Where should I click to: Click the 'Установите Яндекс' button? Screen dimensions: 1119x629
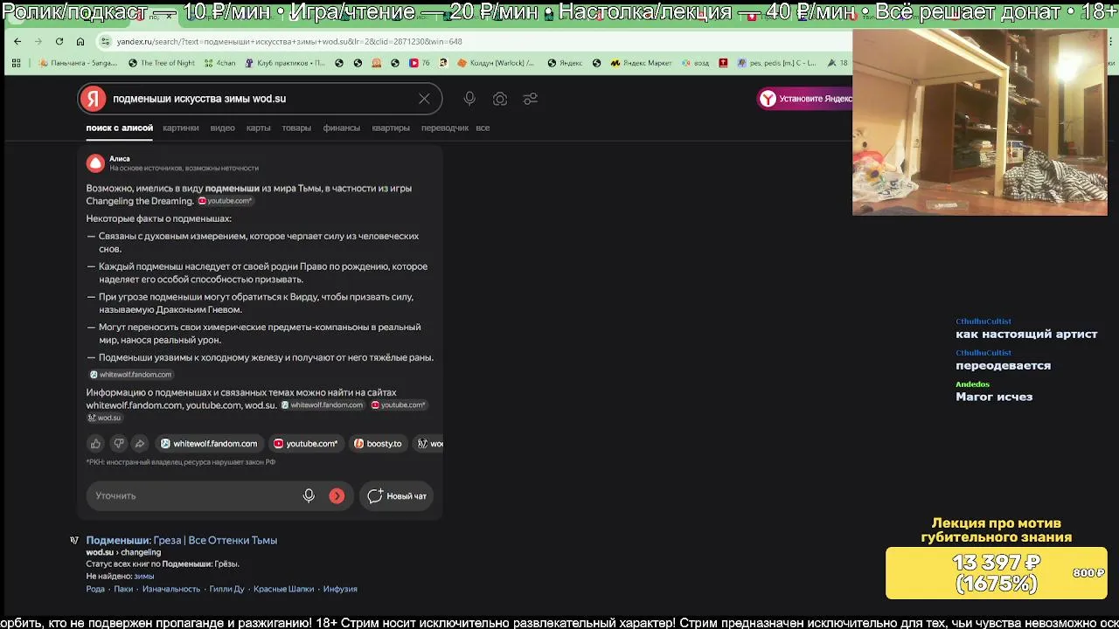805,99
